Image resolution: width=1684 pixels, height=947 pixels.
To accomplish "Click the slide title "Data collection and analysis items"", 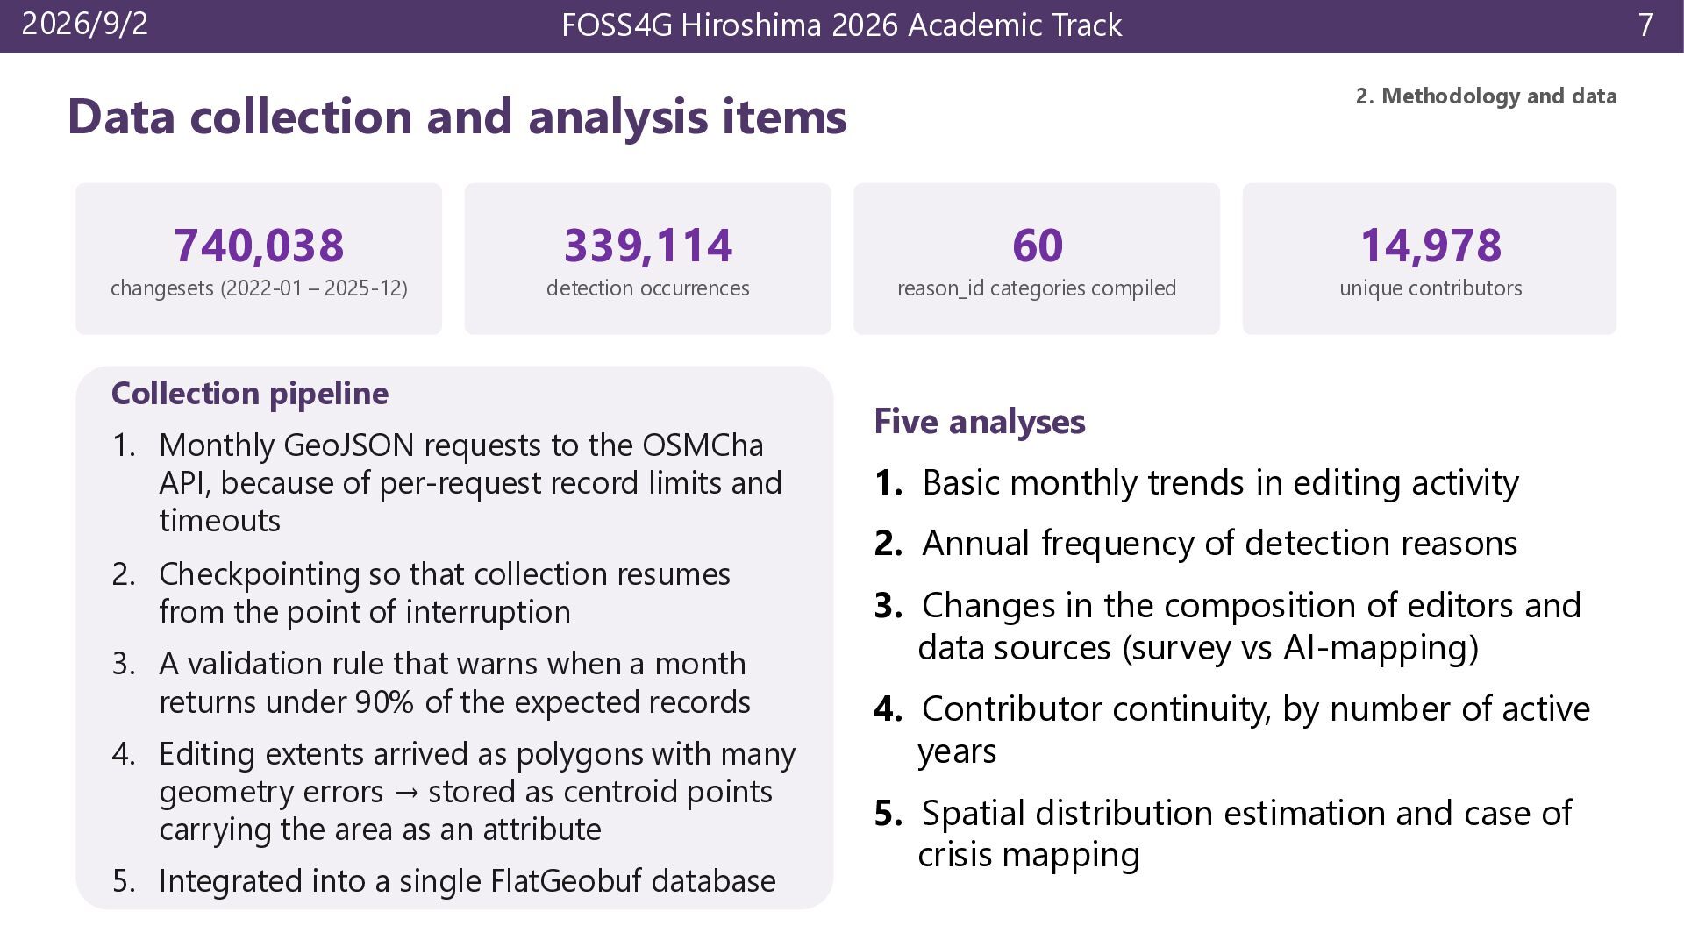I will (x=457, y=117).
